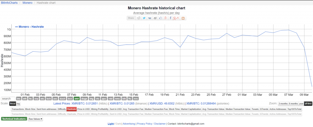Viewport: 313px width, 127px height.
Task: Select the eth coin tag
Action: 25,99
